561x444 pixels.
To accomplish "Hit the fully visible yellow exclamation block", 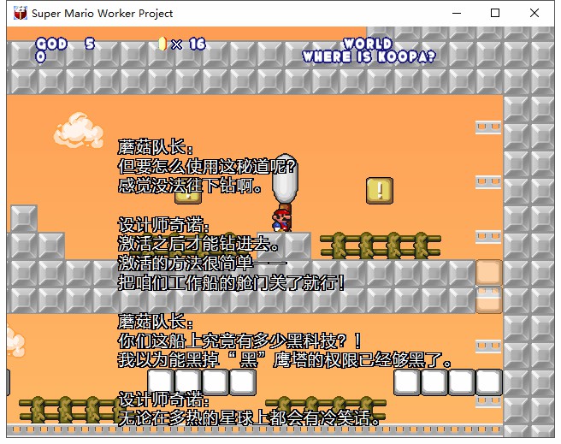I will (x=380, y=191).
